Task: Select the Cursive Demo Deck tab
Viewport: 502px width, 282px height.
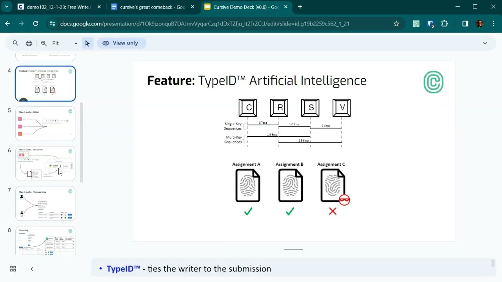Action: 246,7
